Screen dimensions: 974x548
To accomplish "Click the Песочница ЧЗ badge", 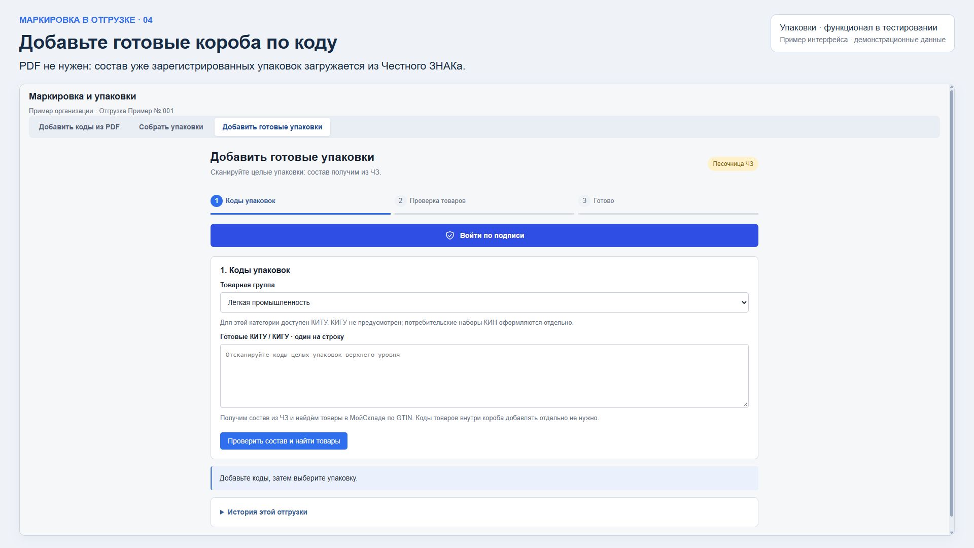I will [733, 164].
